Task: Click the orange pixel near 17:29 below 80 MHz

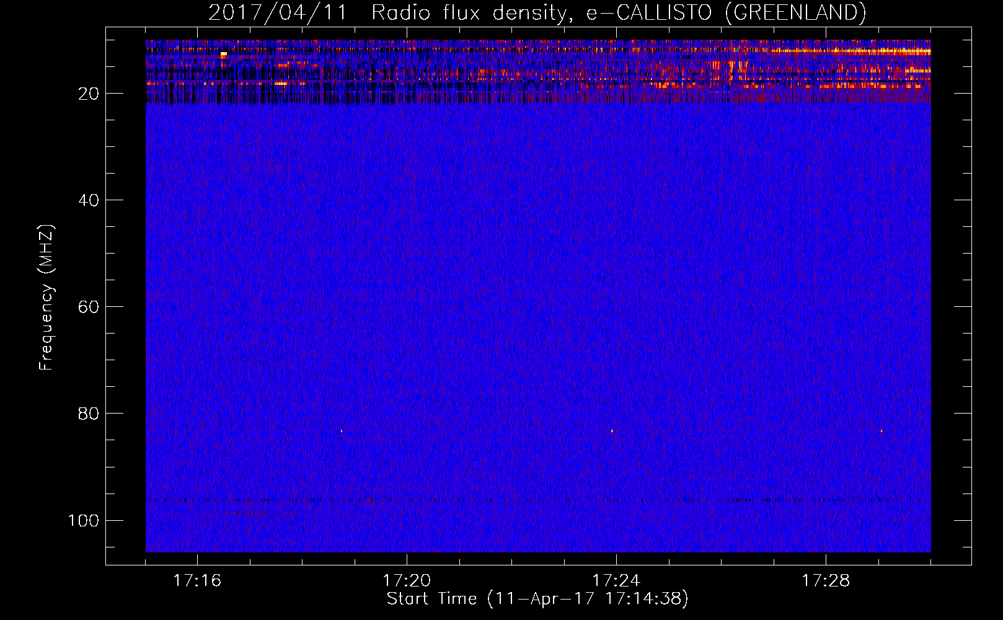Action: coord(881,431)
